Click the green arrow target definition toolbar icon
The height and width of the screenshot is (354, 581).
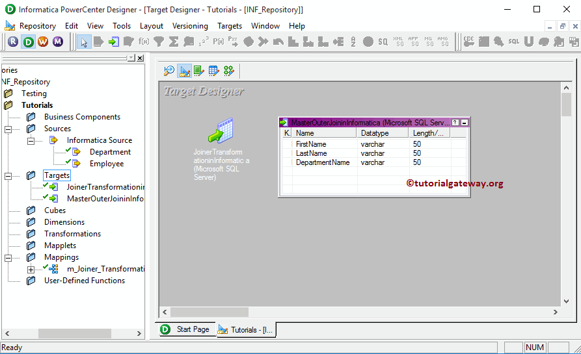(x=114, y=42)
